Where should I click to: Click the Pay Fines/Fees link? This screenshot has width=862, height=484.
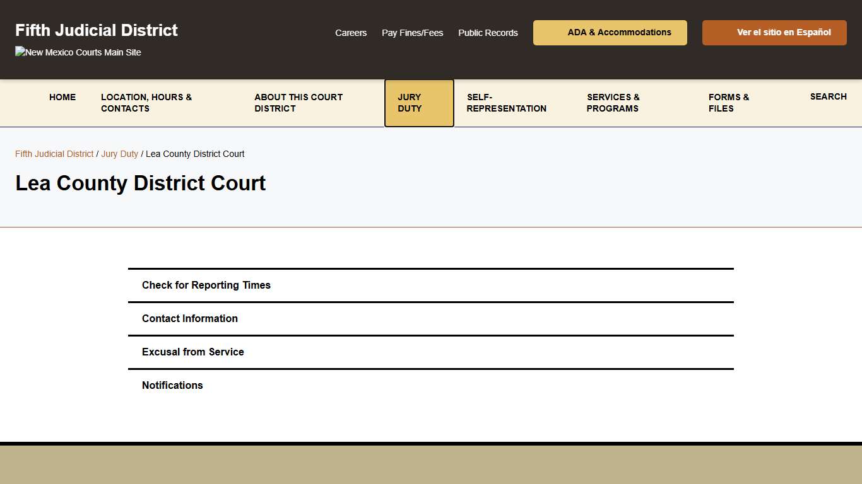[x=412, y=33]
